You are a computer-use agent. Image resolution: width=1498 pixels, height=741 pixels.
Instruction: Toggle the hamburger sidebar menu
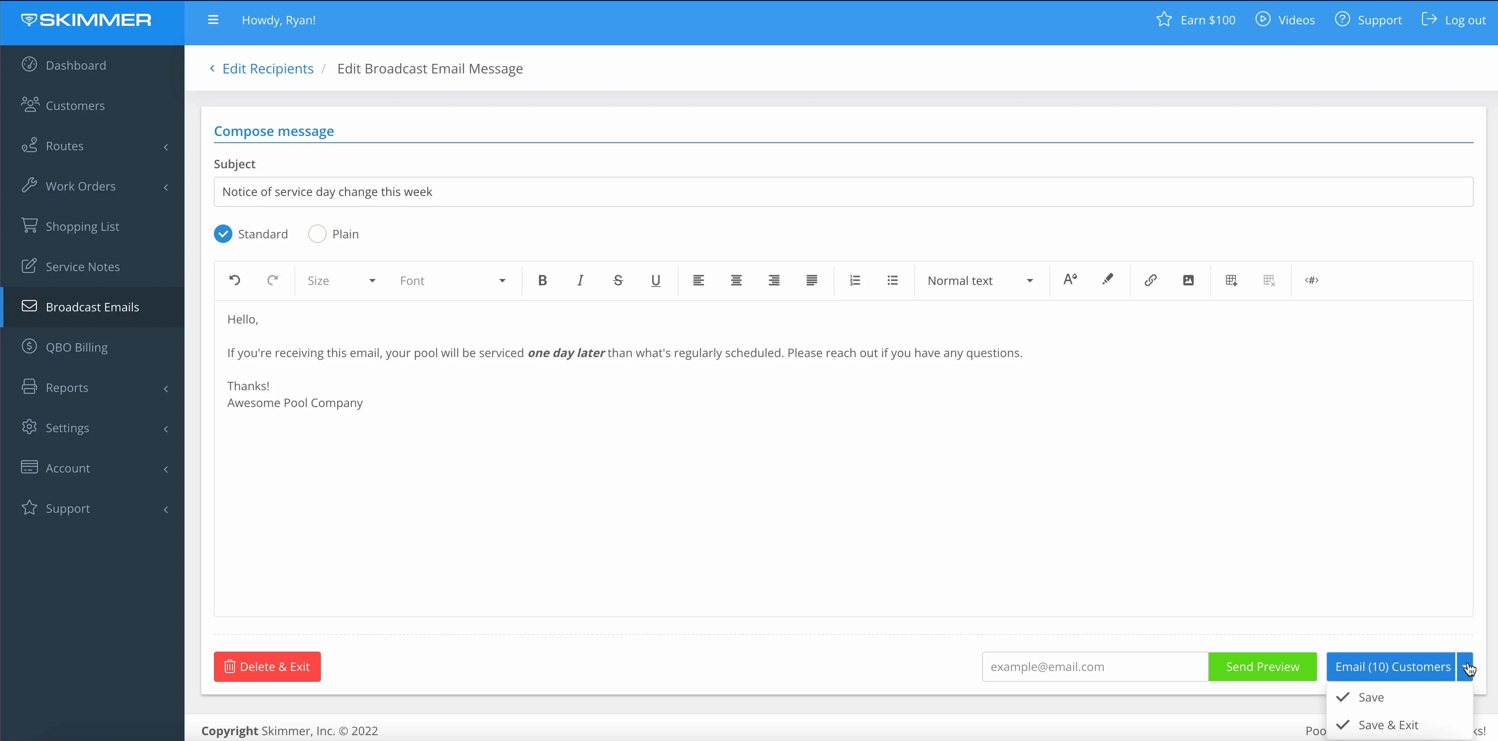pos(213,20)
